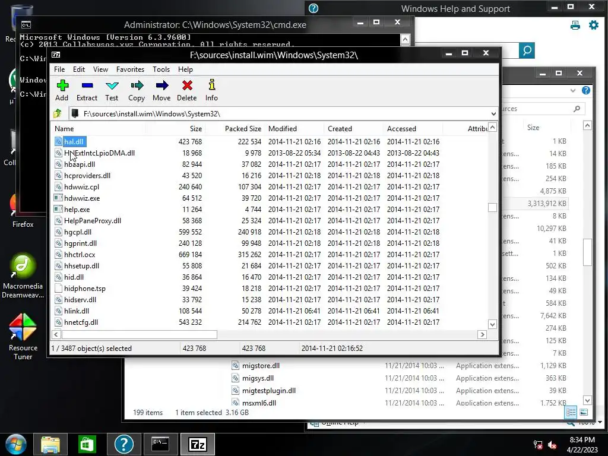
Task: Open the Help menu in 7-Zip
Action: pyautogui.click(x=185, y=69)
